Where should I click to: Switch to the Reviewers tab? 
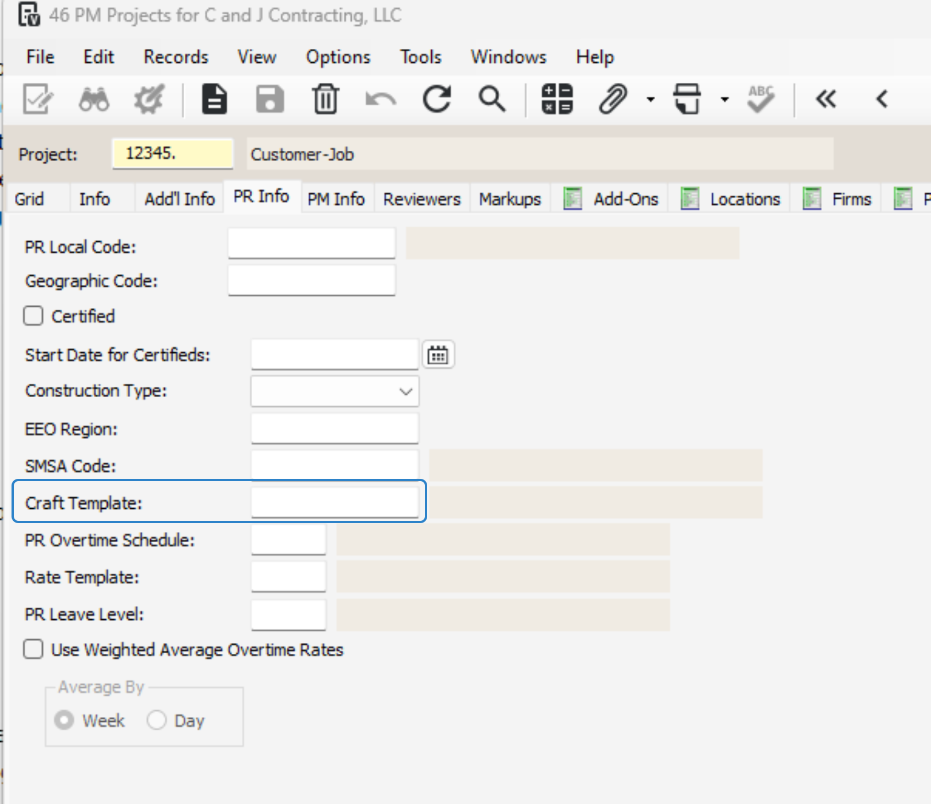[x=422, y=199]
